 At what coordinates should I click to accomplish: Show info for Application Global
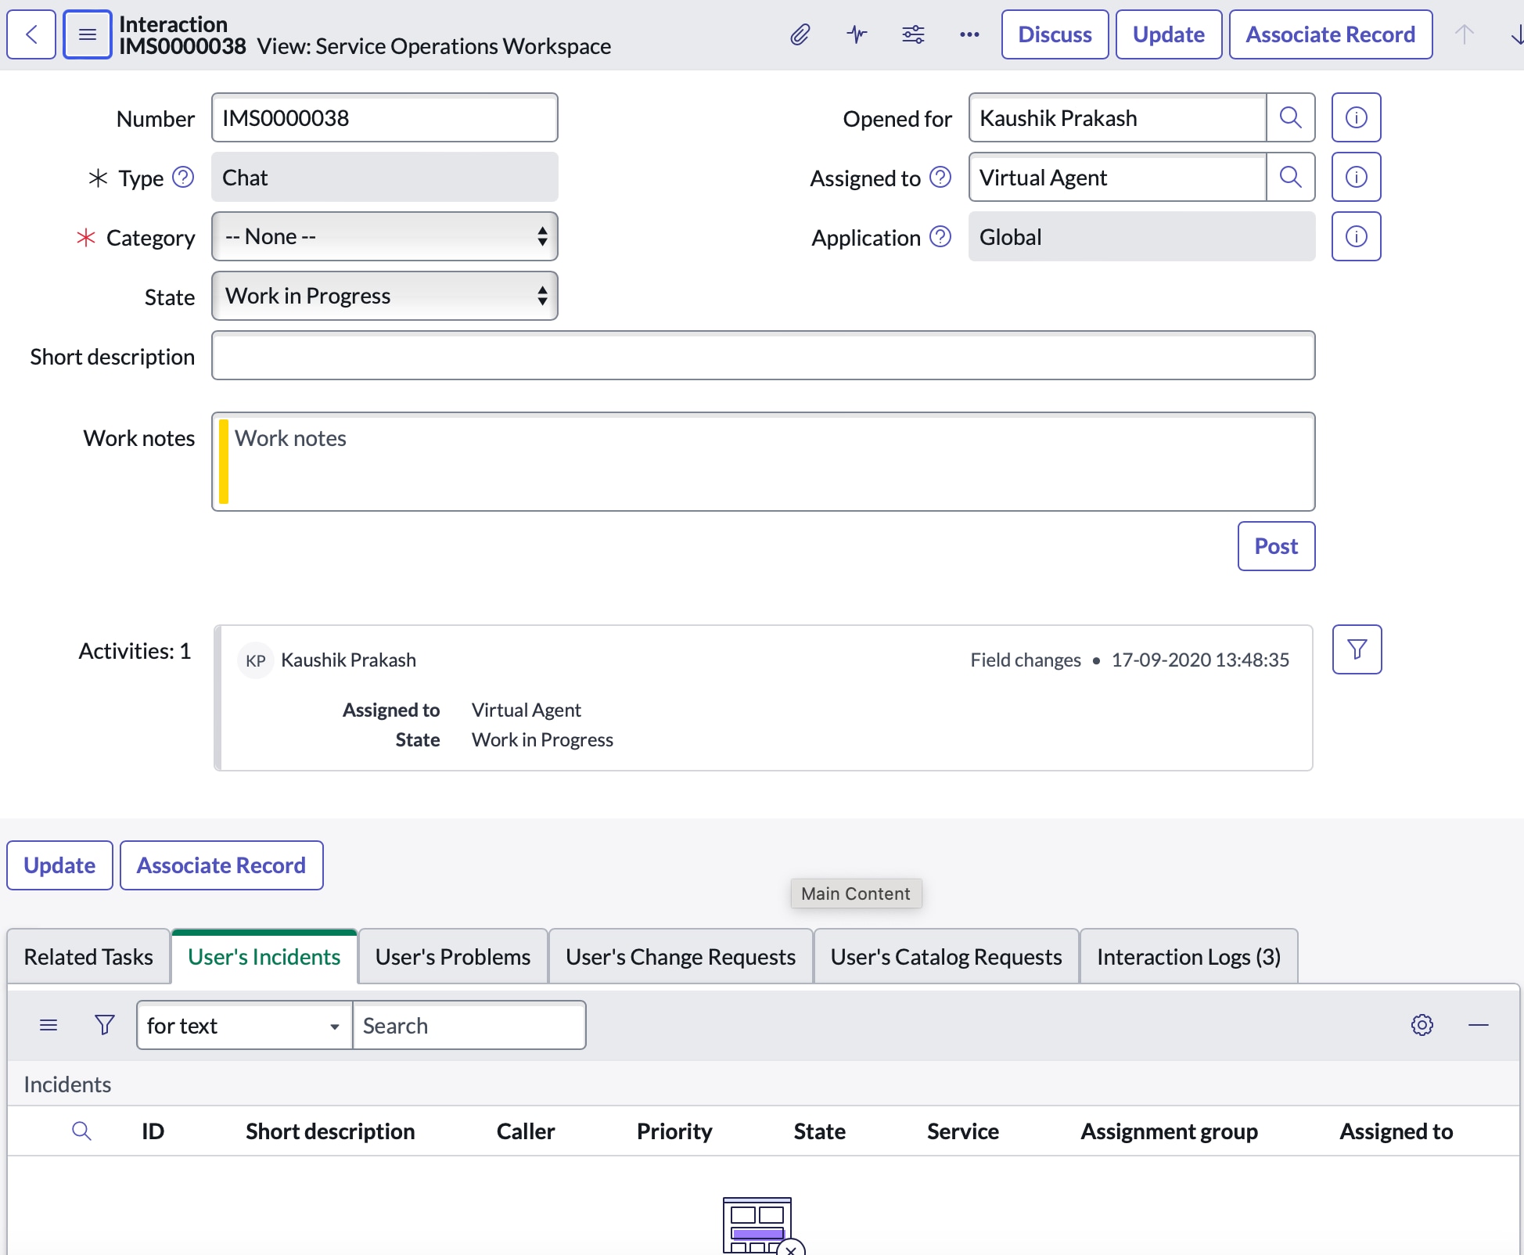tap(1357, 236)
